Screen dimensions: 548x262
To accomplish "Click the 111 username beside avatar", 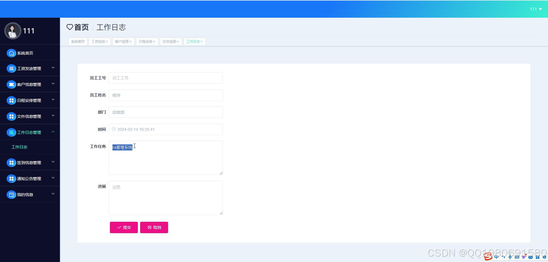I will (29, 31).
